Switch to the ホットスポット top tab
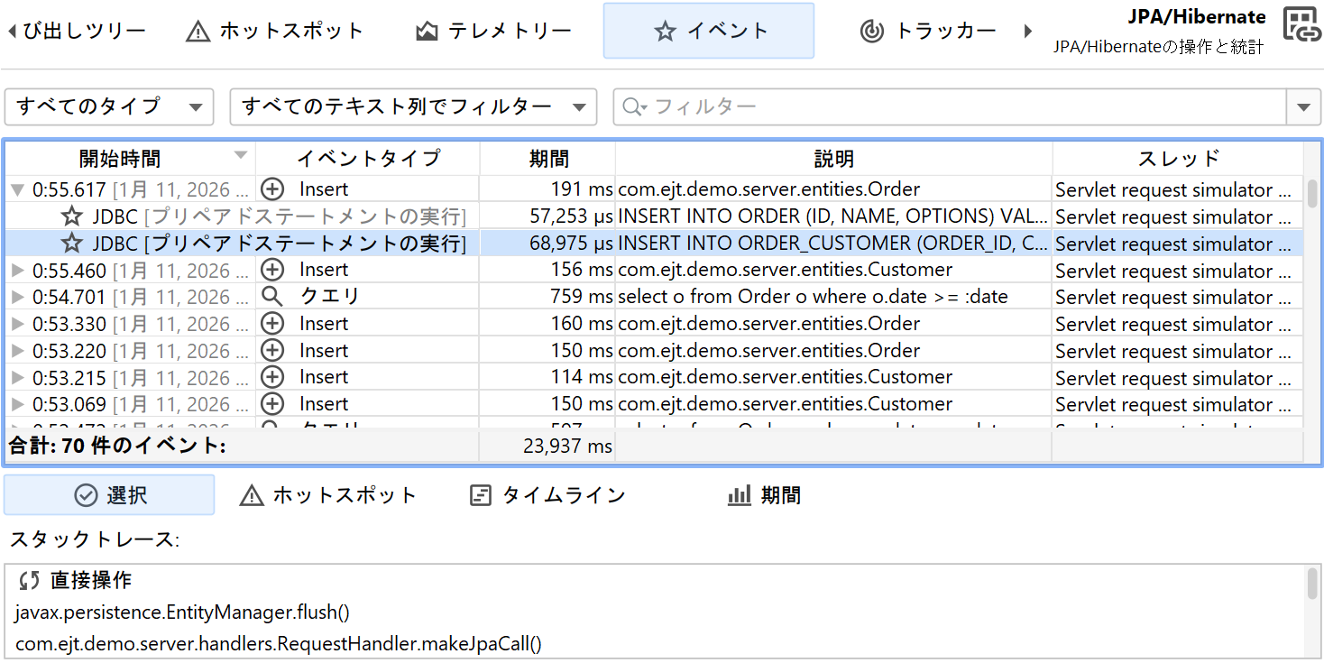Viewport: 1324px width, 663px height. point(274,31)
